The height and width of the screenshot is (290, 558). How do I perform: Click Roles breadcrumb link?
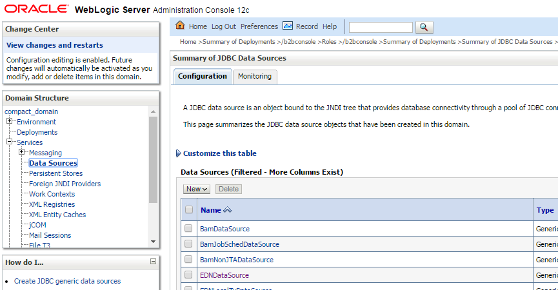click(x=329, y=42)
